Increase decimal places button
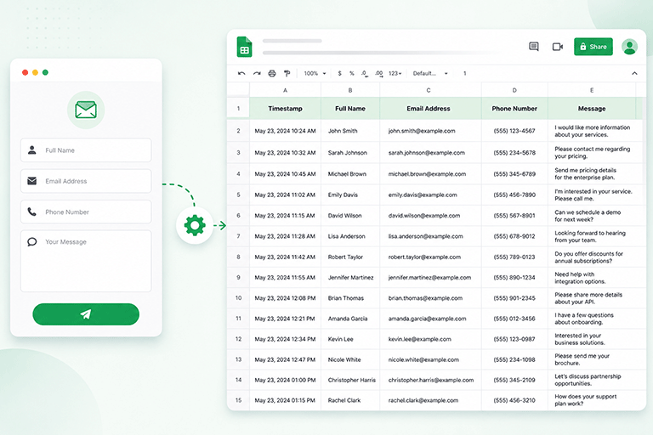The height and width of the screenshot is (435, 653). 378,73
